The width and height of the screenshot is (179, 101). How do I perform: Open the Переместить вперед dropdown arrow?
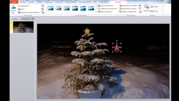coord(138,6)
